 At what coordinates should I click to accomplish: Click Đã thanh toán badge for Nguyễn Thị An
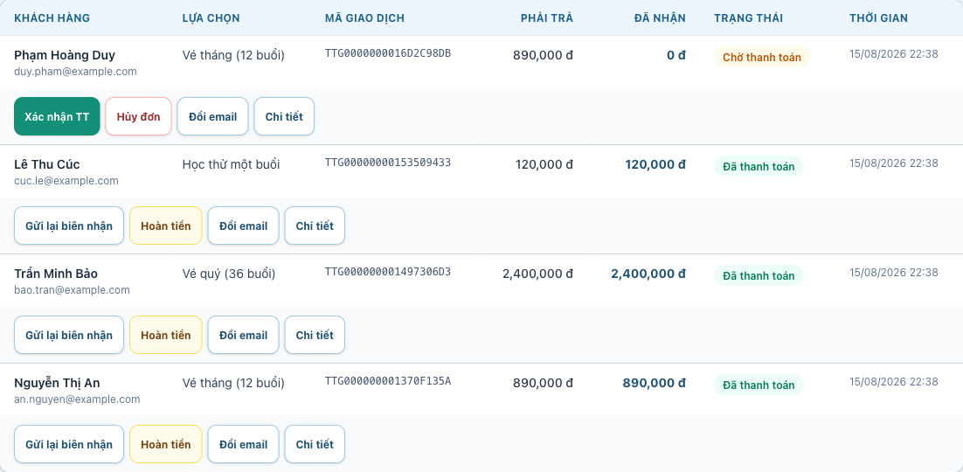coord(759,385)
